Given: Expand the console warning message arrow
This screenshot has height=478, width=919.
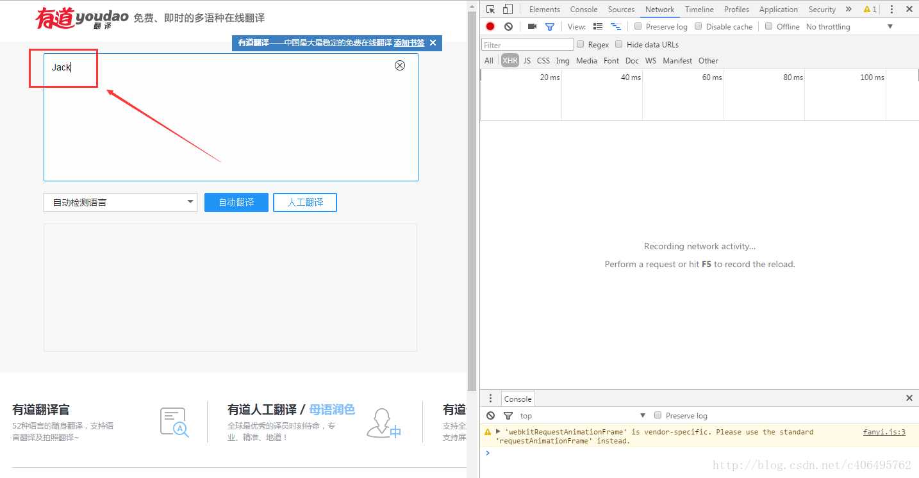Looking at the screenshot, I should (498, 431).
